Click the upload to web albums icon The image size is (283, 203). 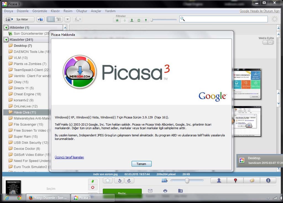(x=77, y=19)
